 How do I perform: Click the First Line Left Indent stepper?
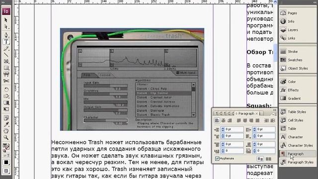tap(223, 136)
